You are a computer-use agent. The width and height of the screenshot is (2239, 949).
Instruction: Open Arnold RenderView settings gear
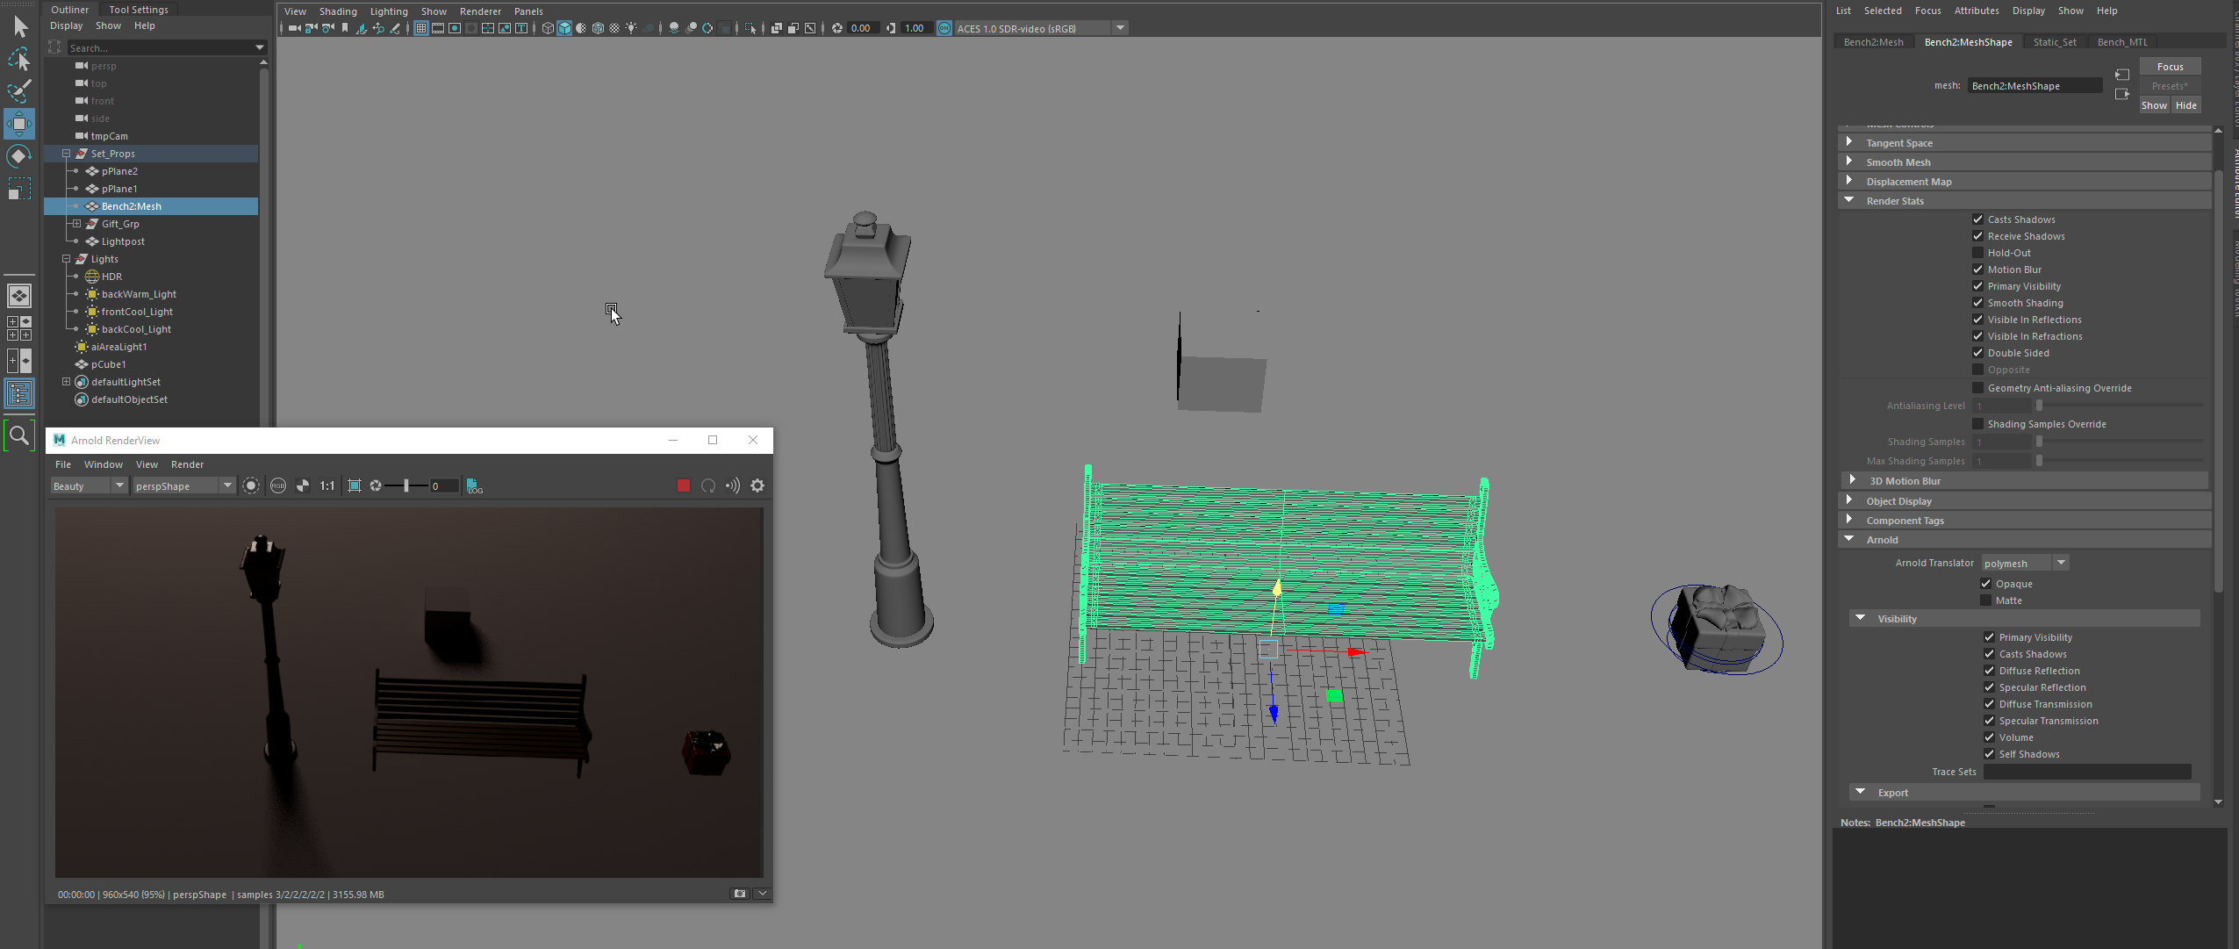pyautogui.click(x=757, y=485)
